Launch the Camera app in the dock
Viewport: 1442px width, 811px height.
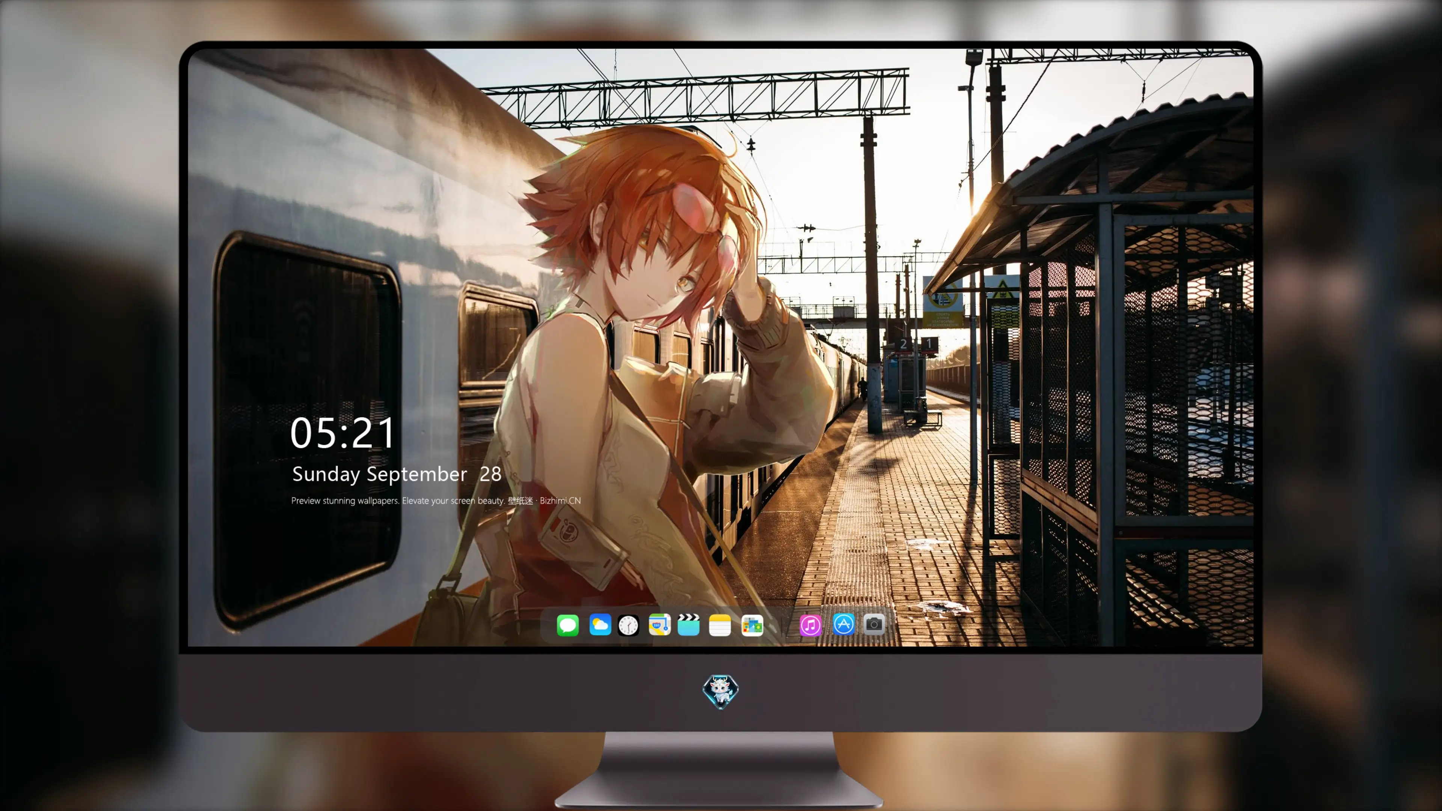click(x=874, y=624)
